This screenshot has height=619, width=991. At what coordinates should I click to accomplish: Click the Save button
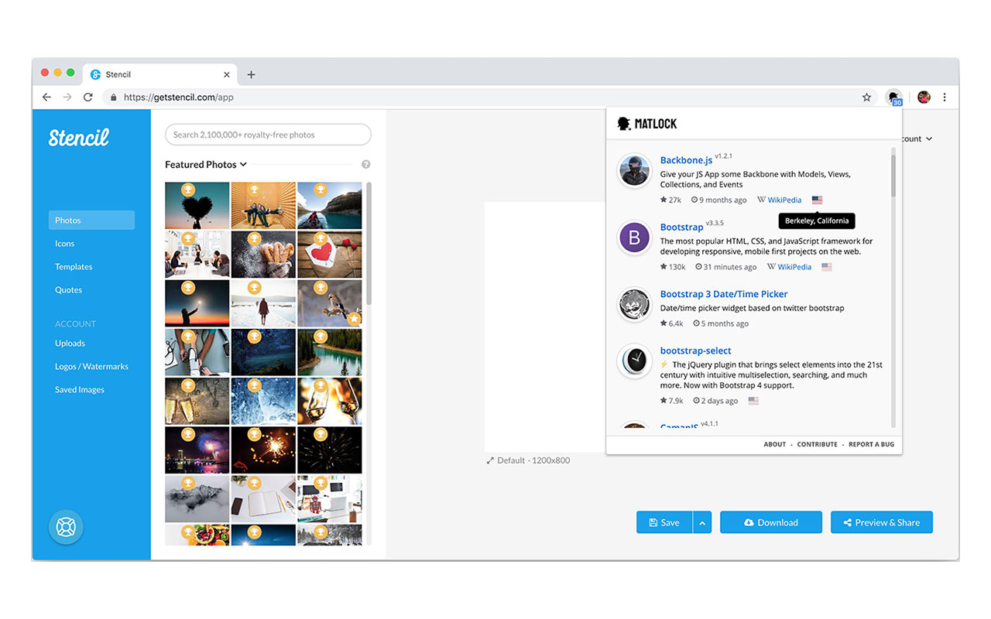[664, 522]
